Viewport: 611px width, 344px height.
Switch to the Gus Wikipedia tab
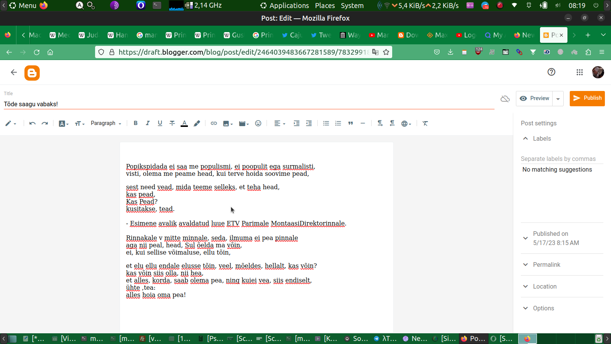pos(233,35)
